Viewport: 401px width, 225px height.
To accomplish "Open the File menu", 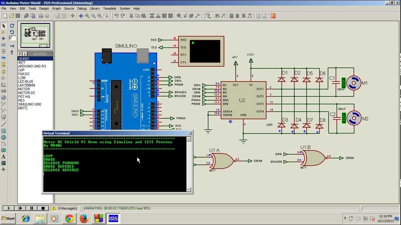I will pyautogui.click(x=4, y=8).
